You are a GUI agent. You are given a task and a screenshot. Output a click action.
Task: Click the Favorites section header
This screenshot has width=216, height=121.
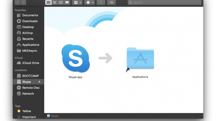(20, 10)
